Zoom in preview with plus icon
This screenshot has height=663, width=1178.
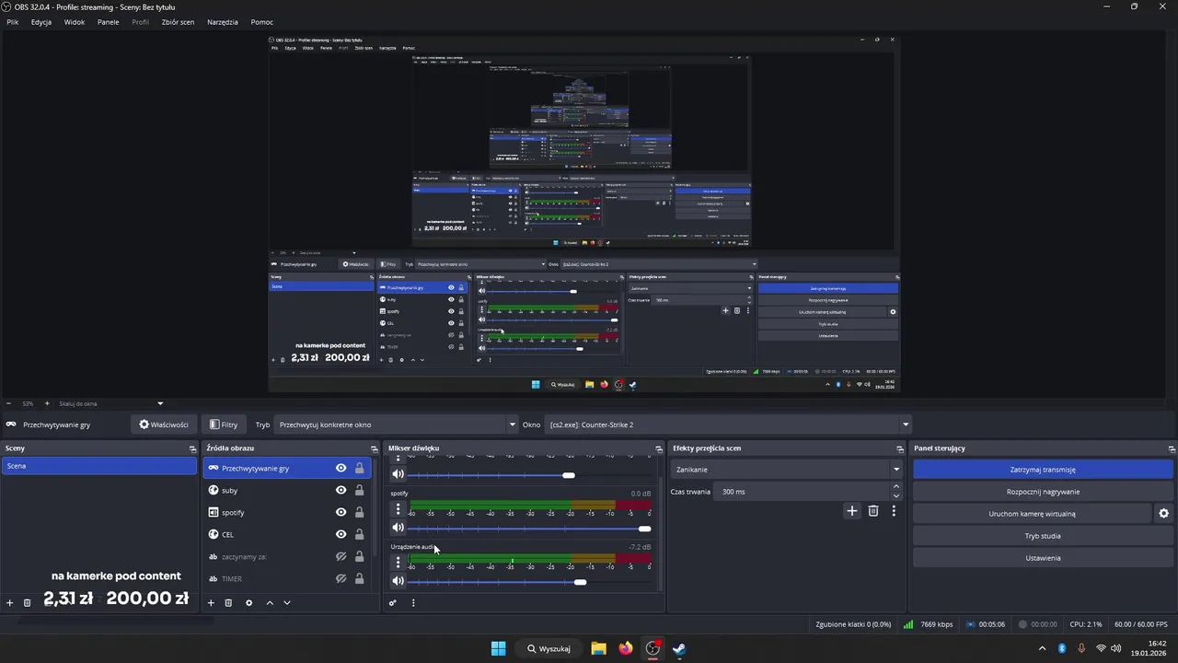coord(47,403)
